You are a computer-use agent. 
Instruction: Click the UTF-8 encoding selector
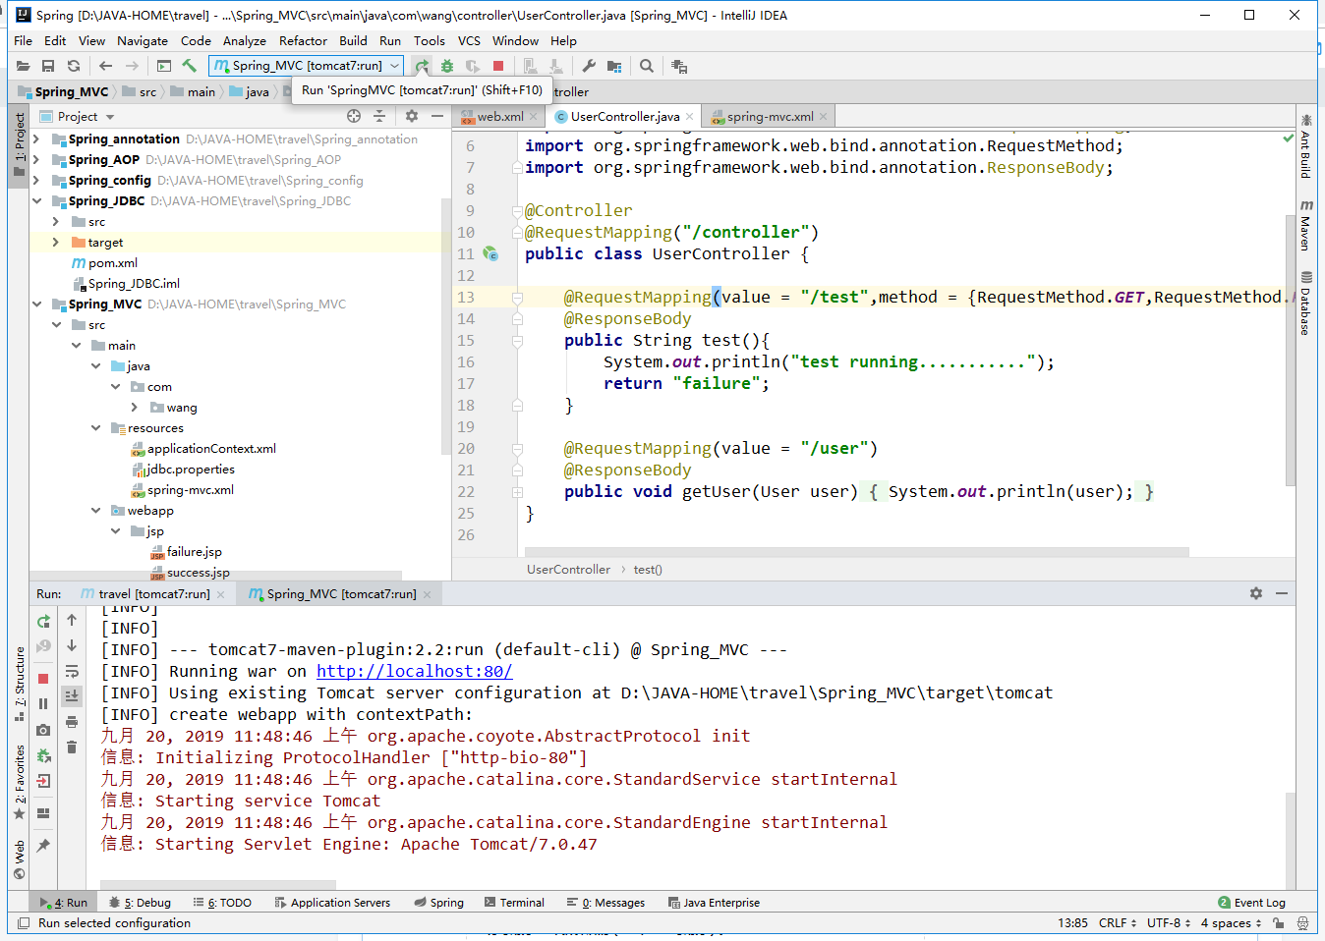(x=1169, y=923)
